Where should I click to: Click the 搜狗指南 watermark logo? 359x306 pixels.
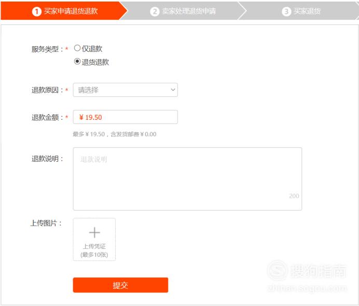point(307,271)
